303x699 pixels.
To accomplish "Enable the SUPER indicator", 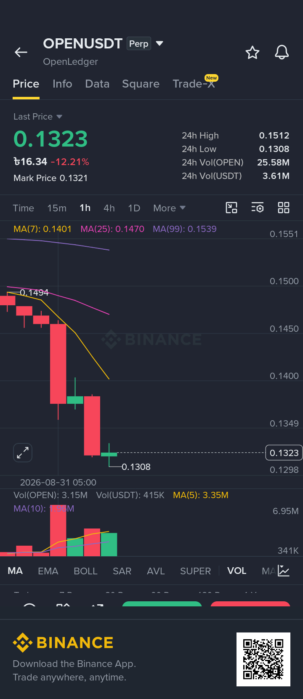I will tap(195, 571).
